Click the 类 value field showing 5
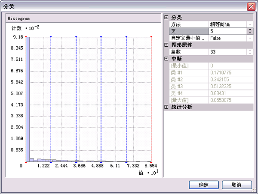Image resolution: width=258 pixels, height=194 pixels. coord(227,31)
